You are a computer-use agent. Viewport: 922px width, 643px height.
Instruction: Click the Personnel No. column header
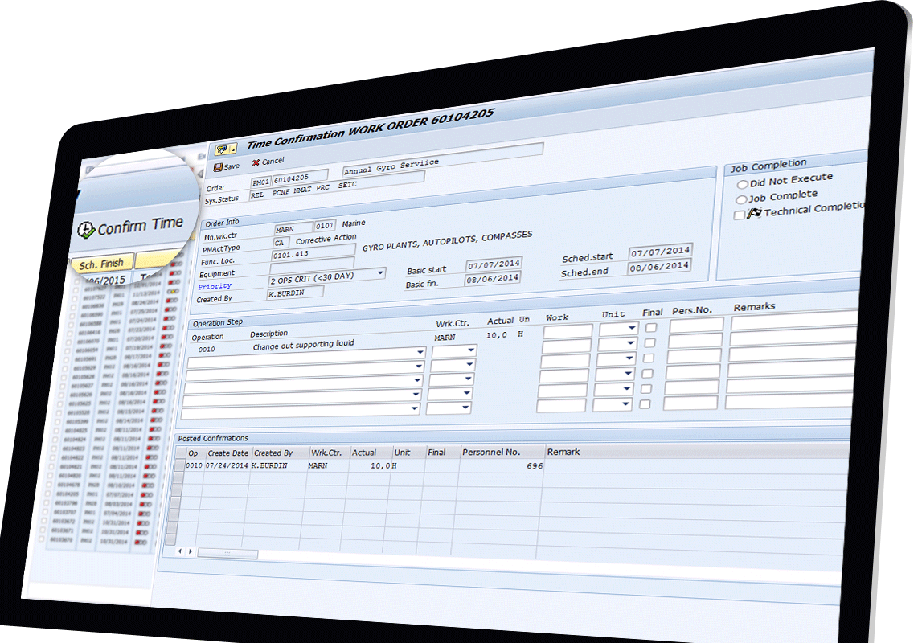point(490,453)
